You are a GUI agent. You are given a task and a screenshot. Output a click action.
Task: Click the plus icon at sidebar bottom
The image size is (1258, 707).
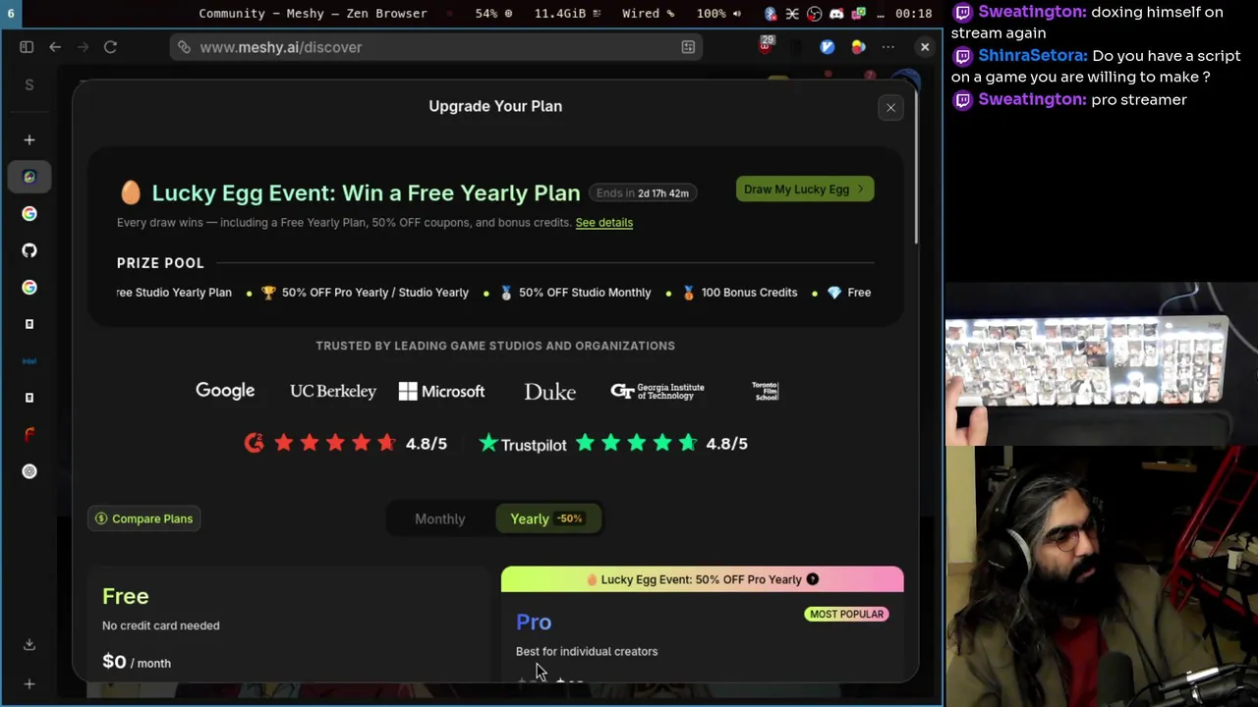pos(29,683)
